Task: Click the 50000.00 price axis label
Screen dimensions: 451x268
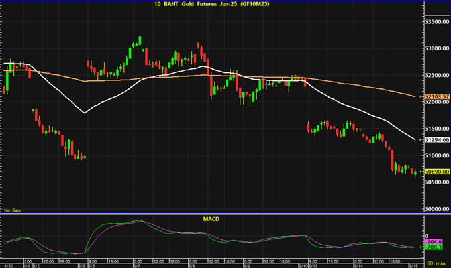Action: [x=437, y=208]
